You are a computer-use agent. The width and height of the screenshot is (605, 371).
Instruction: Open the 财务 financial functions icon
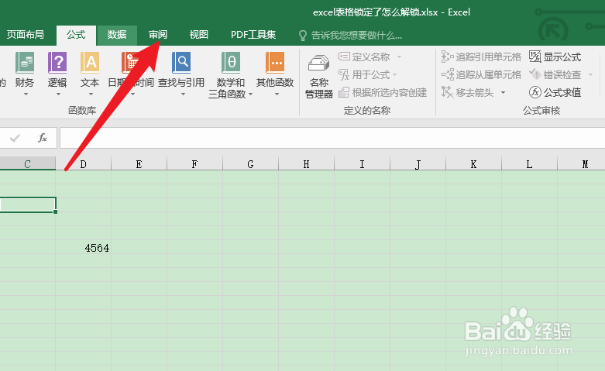pos(25,63)
